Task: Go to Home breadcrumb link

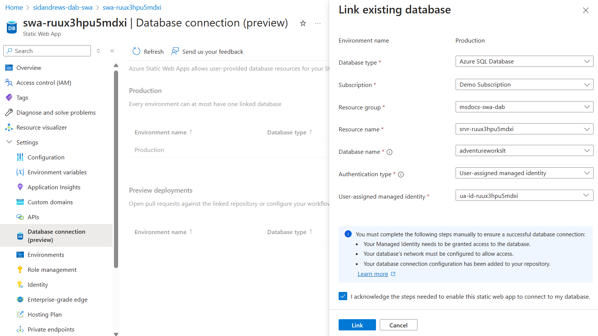Action: (x=14, y=7)
